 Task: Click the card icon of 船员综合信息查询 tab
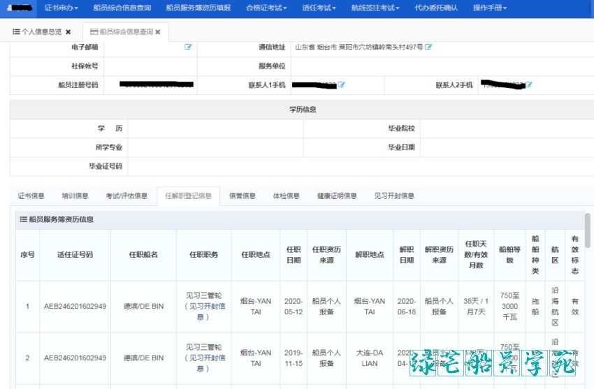click(x=94, y=32)
